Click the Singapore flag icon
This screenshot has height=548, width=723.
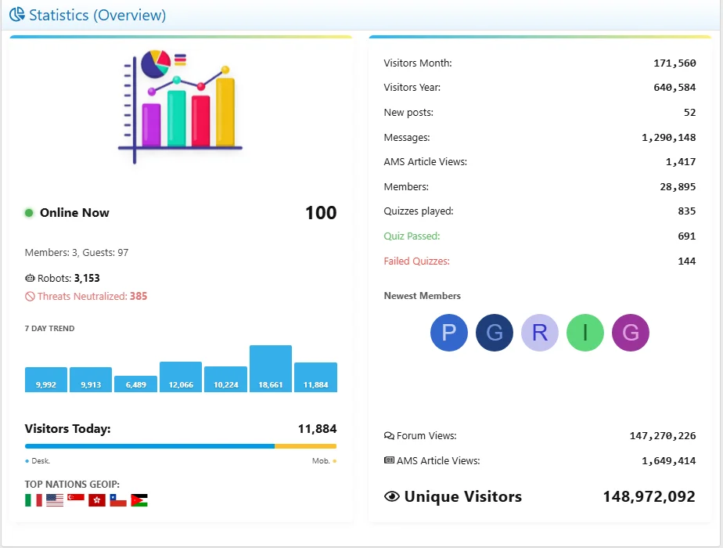coord(76,499)
